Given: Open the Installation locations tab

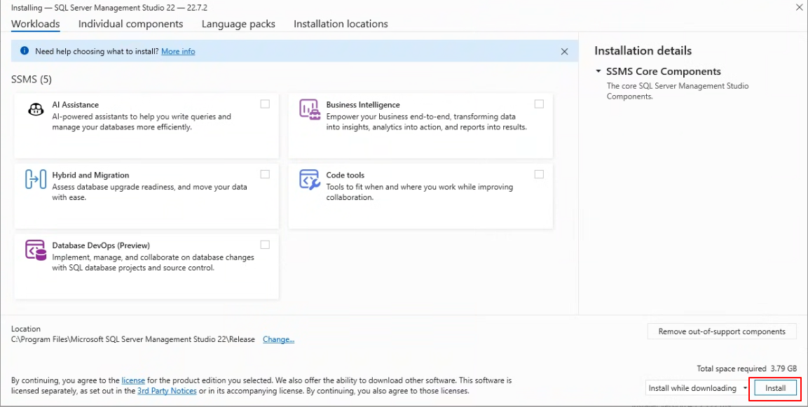Looking at the screenshot, I should tap(341, 24).
